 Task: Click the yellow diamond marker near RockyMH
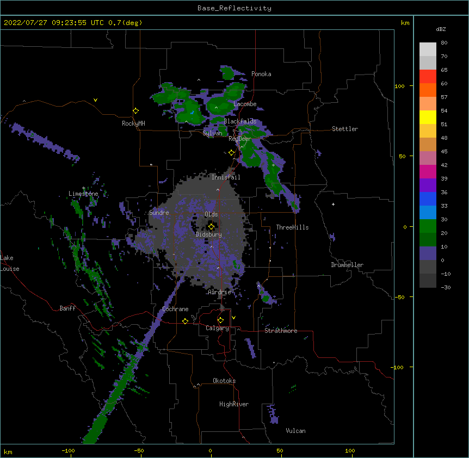coord(136,111)
